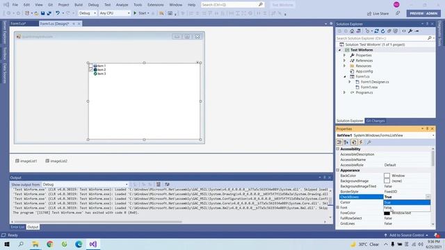
Task: Click the feedback icon next to Live Share
Action: coord(398,13)
